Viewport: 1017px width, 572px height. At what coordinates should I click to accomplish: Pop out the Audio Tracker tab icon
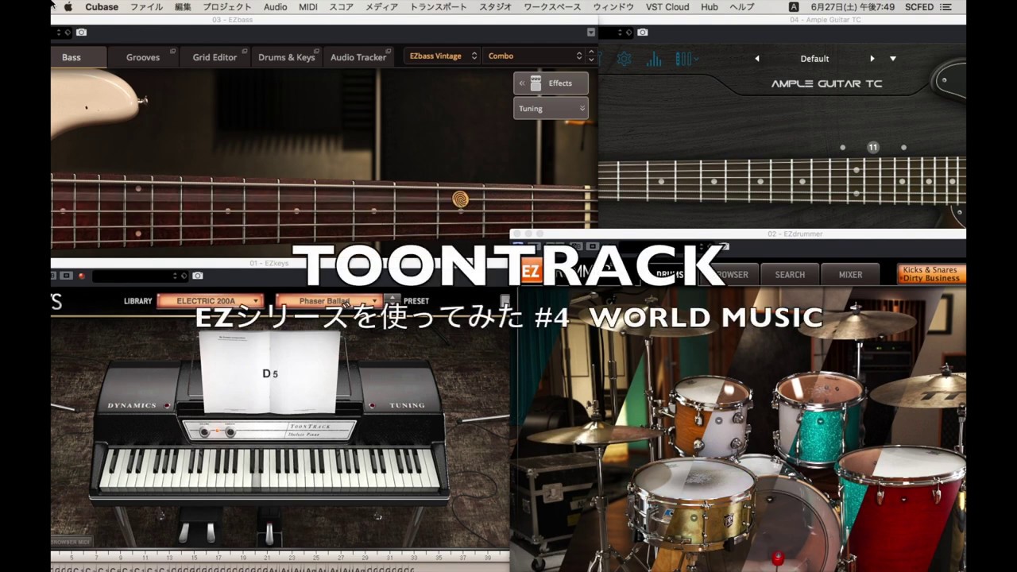click(389, 51)
